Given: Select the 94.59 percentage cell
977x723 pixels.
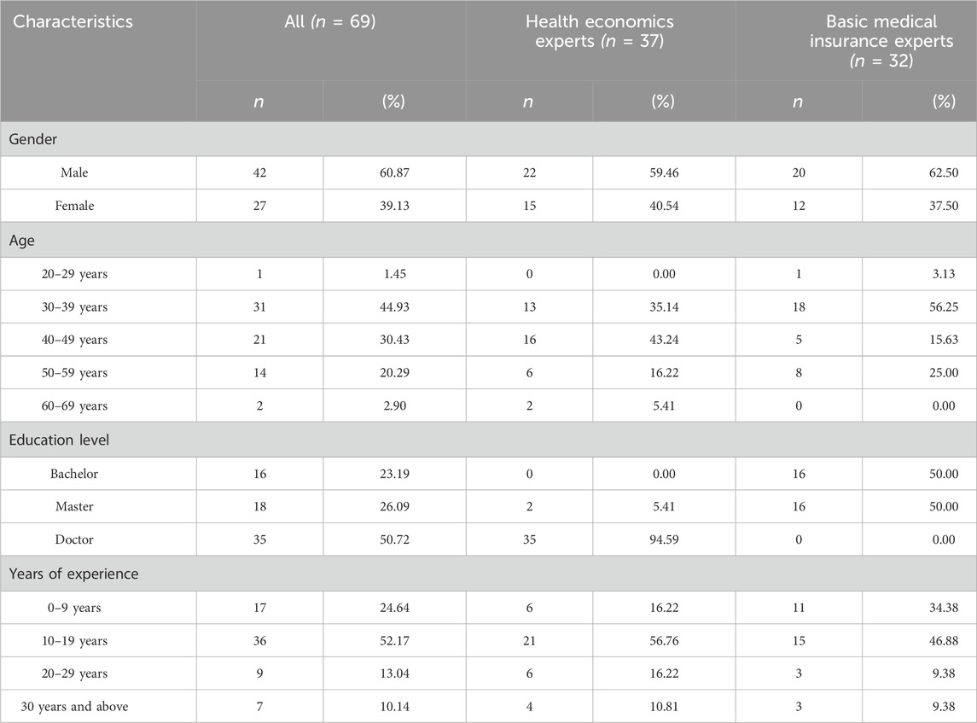Looking at the screenshot, I should (664, 539).
